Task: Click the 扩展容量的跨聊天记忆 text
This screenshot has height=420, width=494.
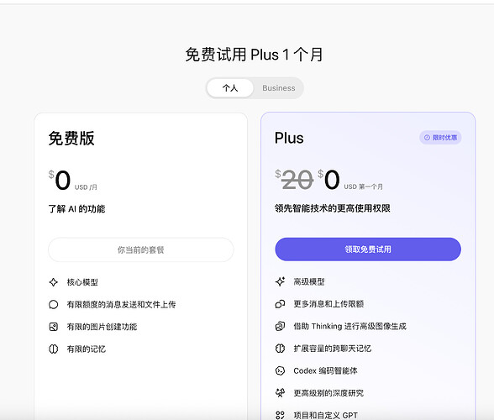Action: coord(333,349)
